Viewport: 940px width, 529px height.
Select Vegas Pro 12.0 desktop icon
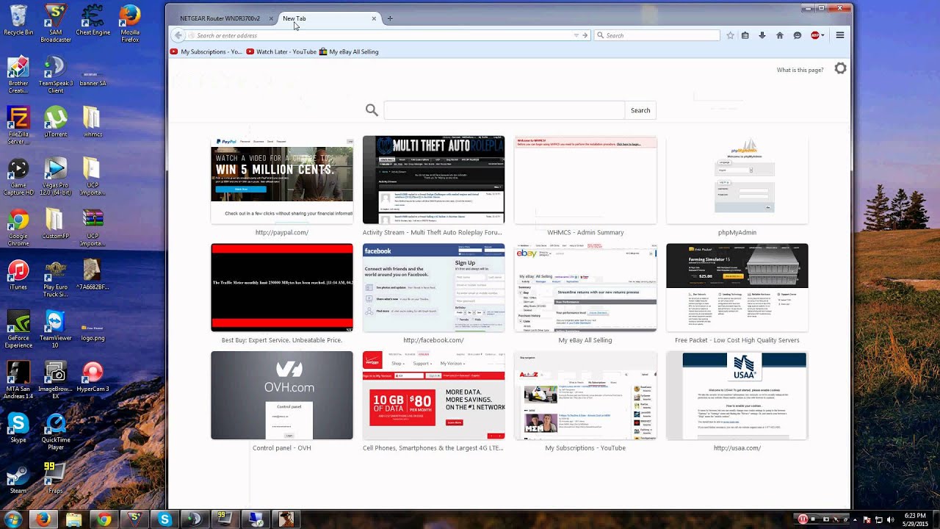[56, 177]
